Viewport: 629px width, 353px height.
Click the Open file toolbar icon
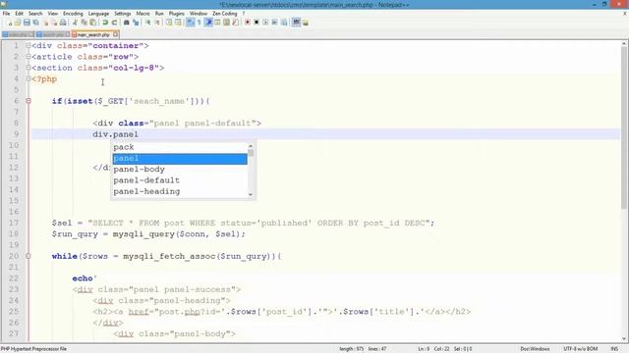coord(18,23)
